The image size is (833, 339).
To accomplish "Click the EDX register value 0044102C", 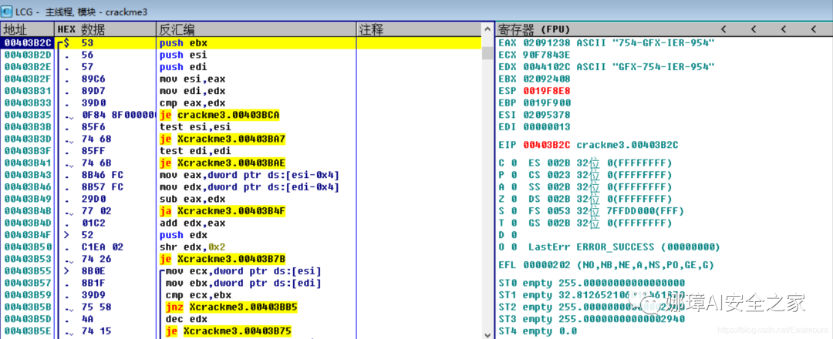I will (547, 67).
